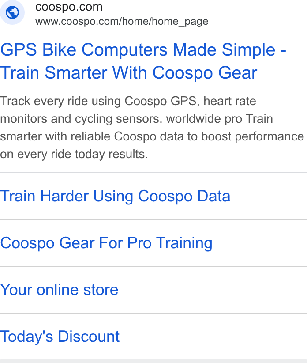Click description line mentioning boost performance
Screen dimensions: 307x363
coord(152,136)
